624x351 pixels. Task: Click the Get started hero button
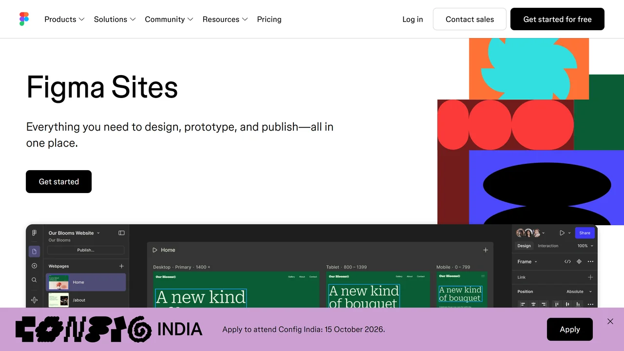tap(58, 181)
